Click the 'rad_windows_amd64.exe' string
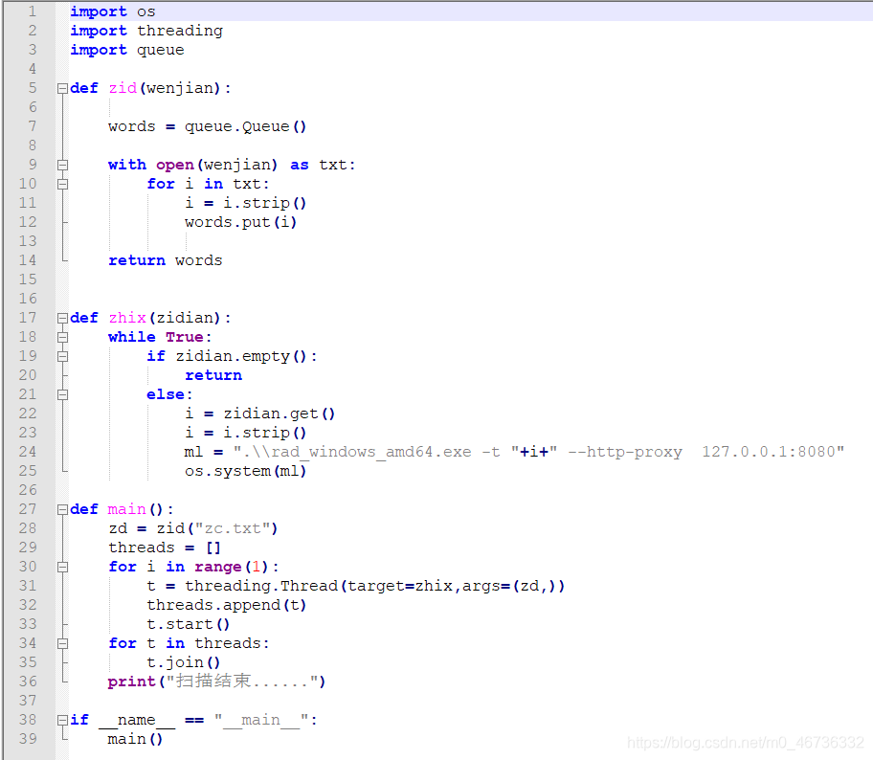The image size is (873, 760). [371, 452]
